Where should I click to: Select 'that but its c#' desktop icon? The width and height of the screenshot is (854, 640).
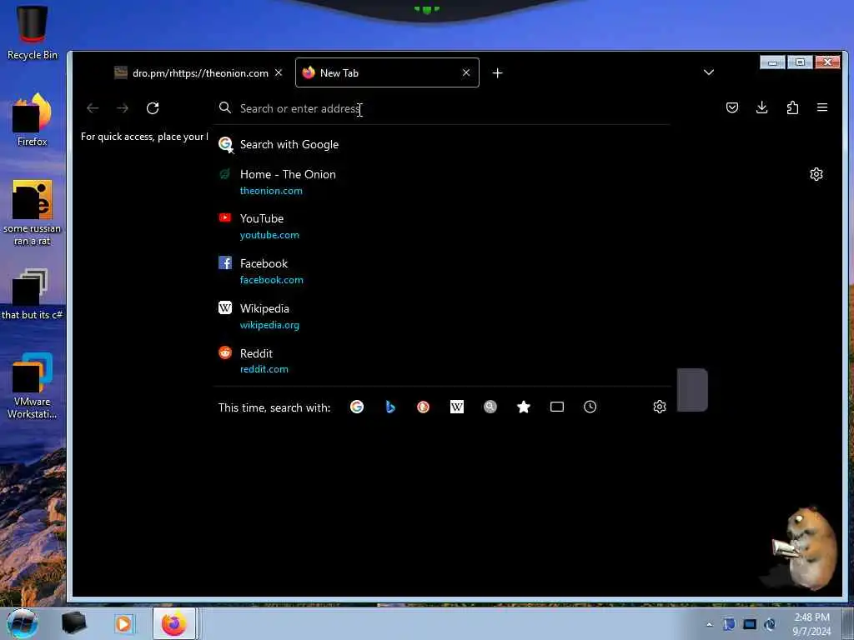[x=33, y=294]
